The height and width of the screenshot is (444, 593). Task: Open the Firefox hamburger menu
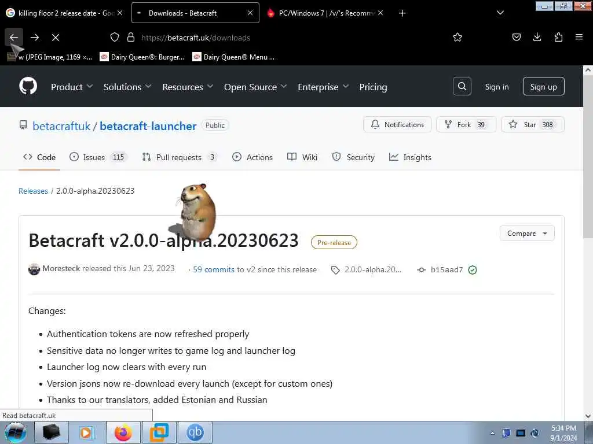[579, 37]
